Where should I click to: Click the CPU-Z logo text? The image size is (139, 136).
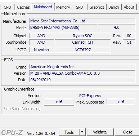[x=12, y=132]
